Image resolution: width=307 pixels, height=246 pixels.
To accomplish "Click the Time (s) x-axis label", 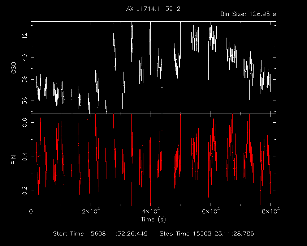I will (153, 219).
